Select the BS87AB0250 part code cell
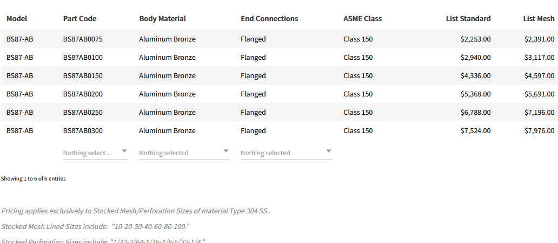The height and width of the screenshot is (243, 558). (x=83, y=112)
